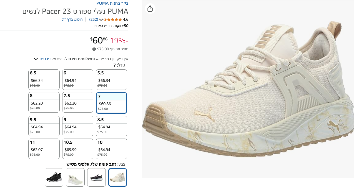Click the star rating icons

click(x=113, y=20)
